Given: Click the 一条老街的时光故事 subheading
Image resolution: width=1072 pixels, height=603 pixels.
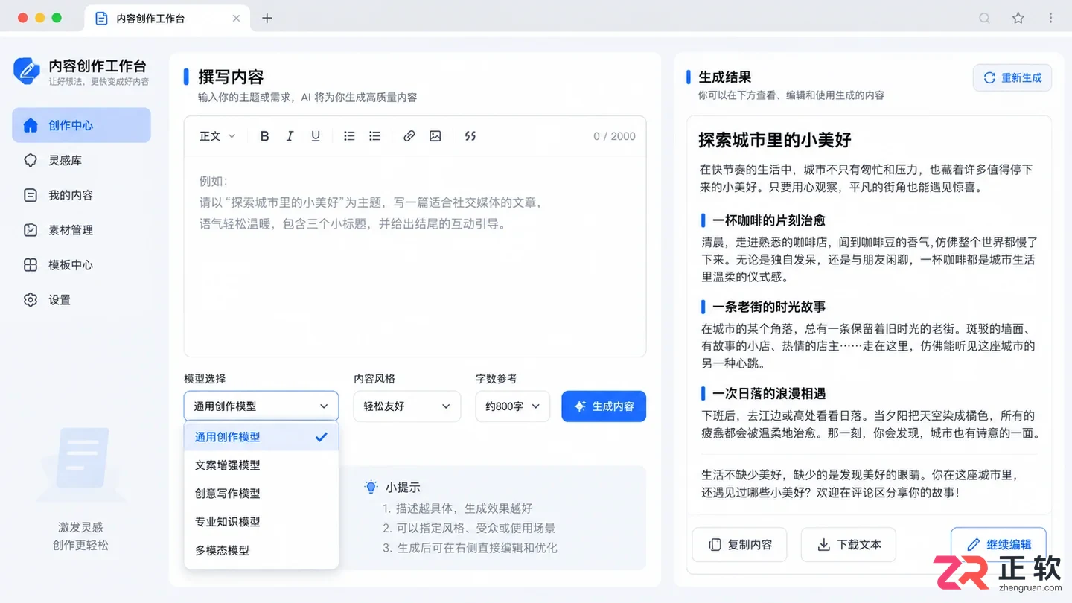Looking at the screenshot, I should tap(769, 307).
